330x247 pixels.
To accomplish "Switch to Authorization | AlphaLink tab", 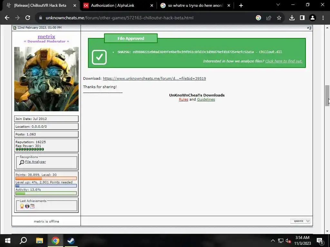I will pyautogui.click(x=119, y=5).
